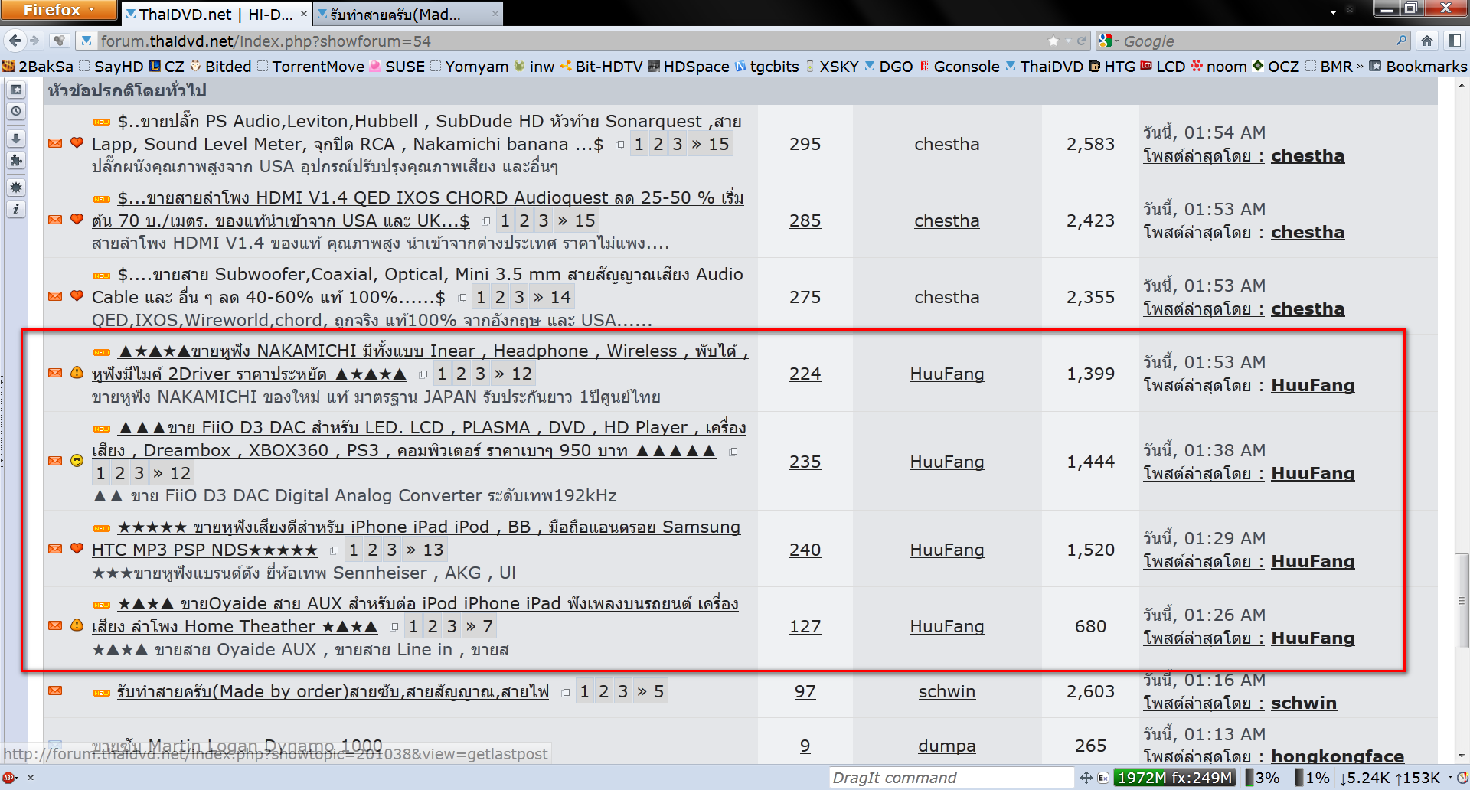Go to the browser Home page
1470x790 pixels.
coord(1427,41)
